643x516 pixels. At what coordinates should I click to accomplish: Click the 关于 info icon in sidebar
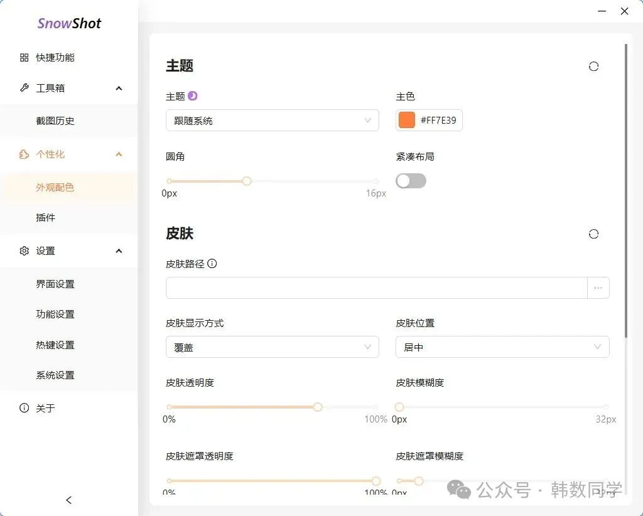tap(24, 408)
